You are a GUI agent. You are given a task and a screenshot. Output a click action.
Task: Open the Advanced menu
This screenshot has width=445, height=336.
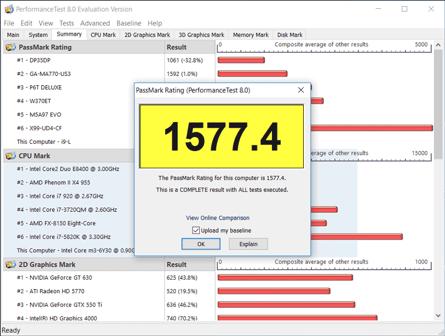click(x=95, y=23)
